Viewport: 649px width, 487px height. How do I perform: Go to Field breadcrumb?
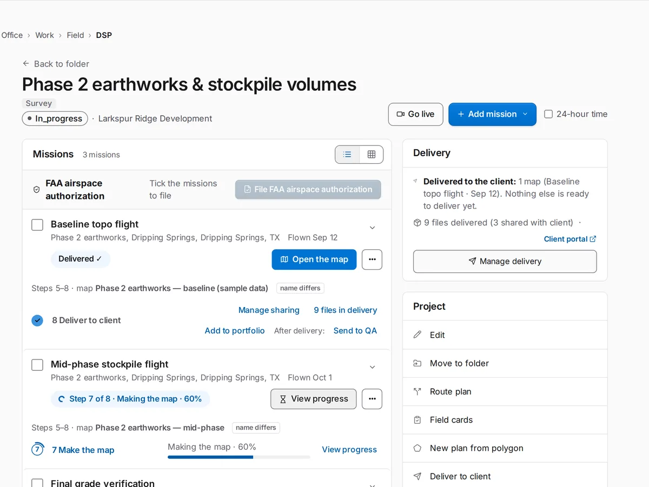coord(75,35)
